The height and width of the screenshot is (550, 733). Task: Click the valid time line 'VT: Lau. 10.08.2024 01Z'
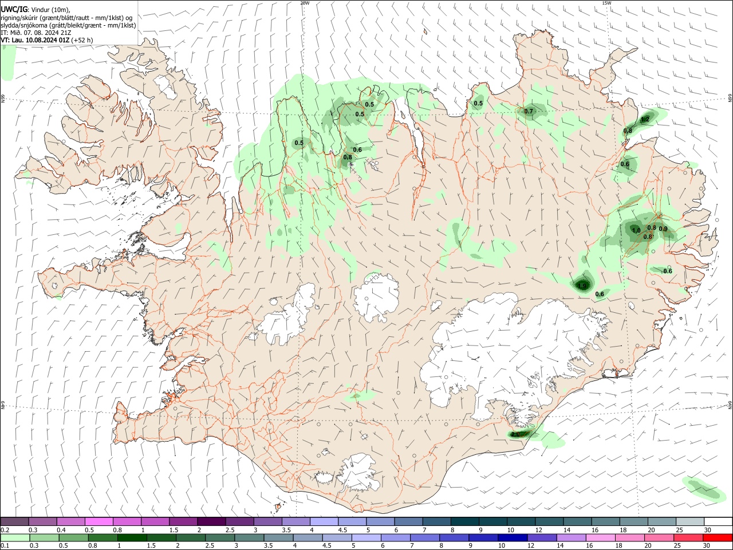point(36,40)
